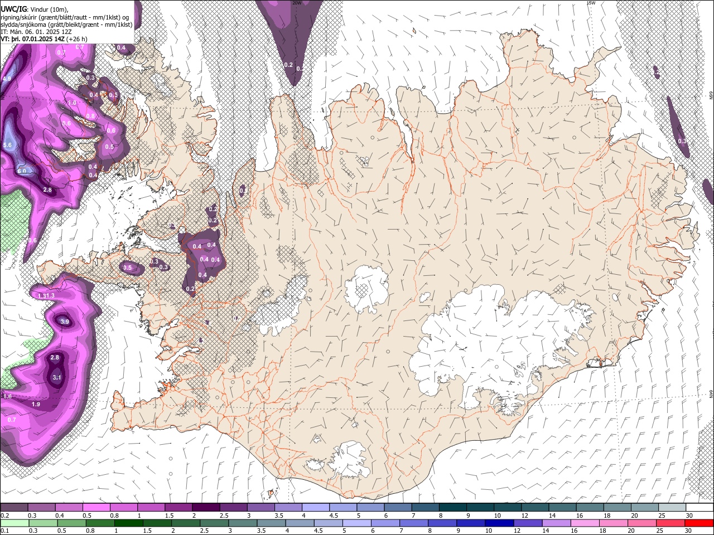Viewport: 714px width, 535px height.
Task: Select the dark purple 2 swatch in the upper legend row
Action: [x=205, y=508]
